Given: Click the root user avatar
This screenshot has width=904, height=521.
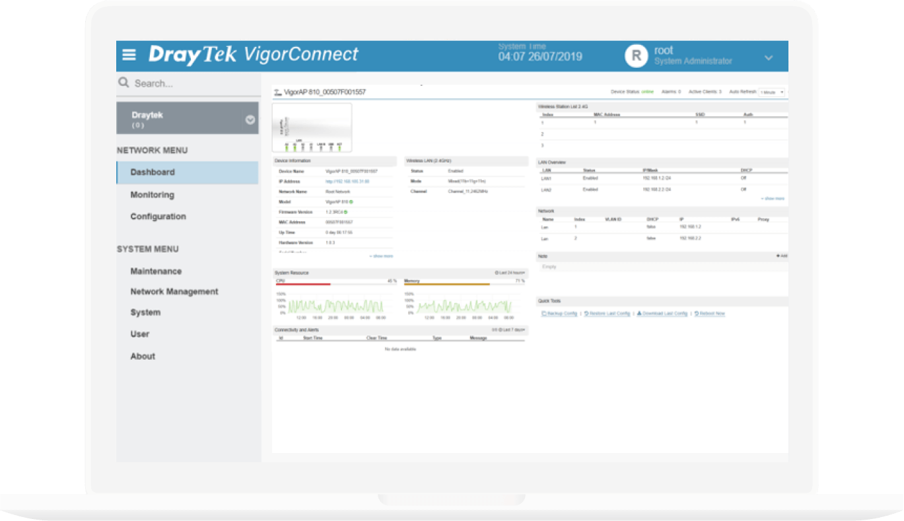Looking at the screenshot, I should click(x=636, y=56).
